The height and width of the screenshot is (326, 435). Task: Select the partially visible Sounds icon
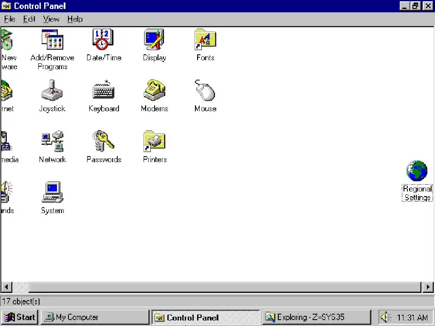tap(7, 192)
